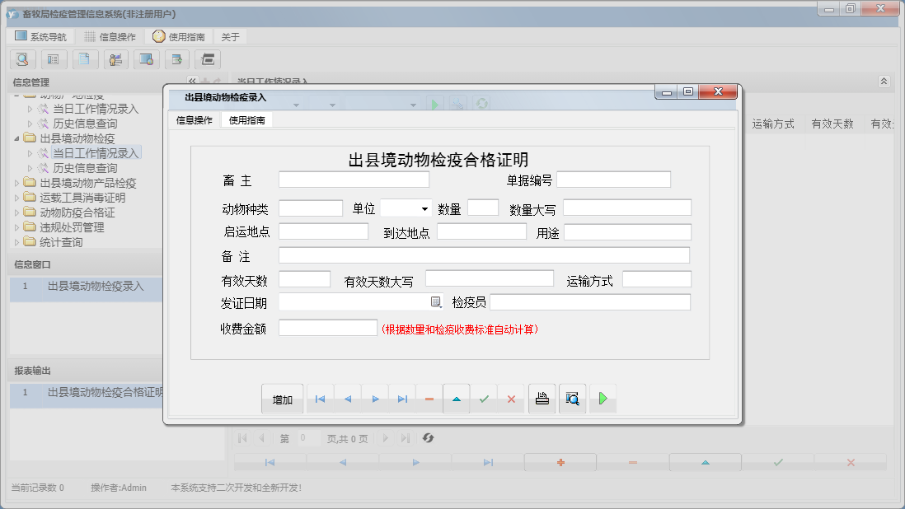Click the 畜主 input field
905x509 pixels.
pyautogui.click(x=354, y=178)
